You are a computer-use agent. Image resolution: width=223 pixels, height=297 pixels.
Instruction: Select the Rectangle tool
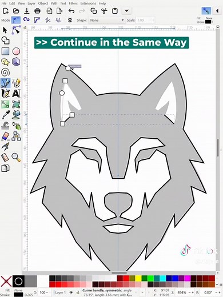pyautogui.click(x=5, y=51)
